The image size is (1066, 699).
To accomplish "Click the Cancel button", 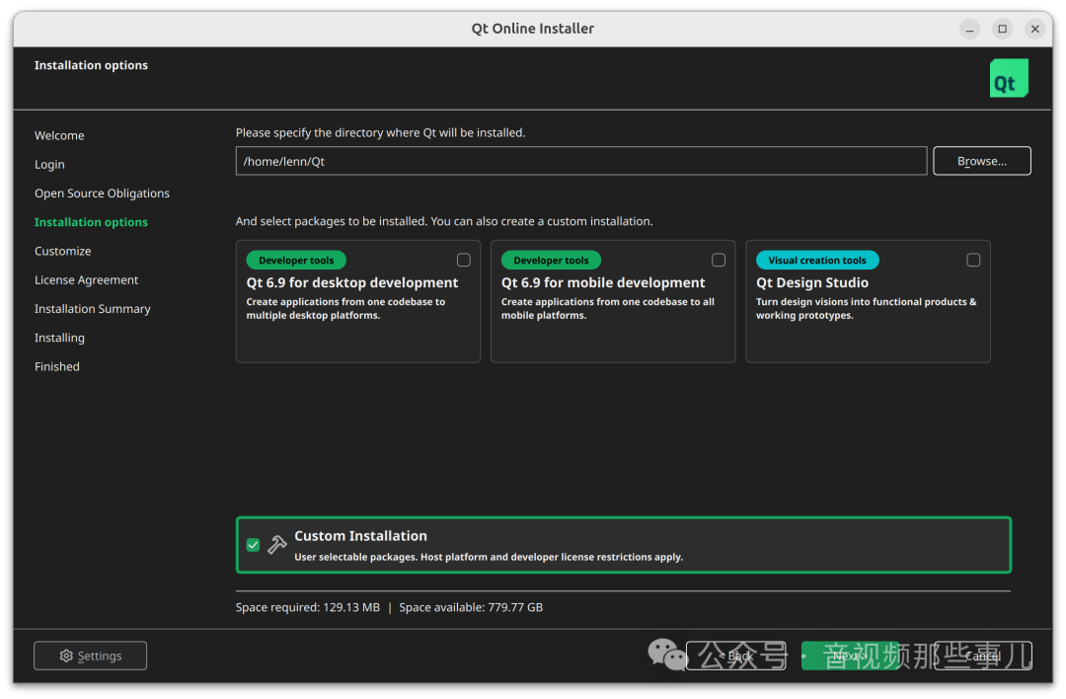I will point(983,656).
